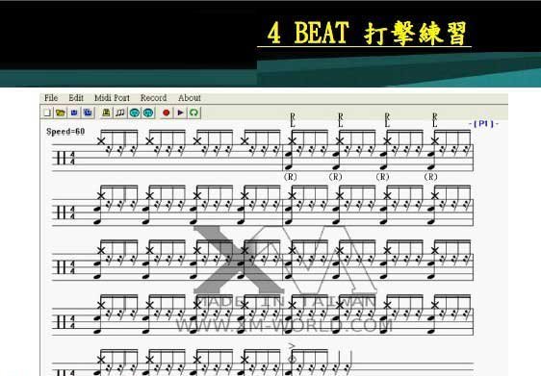The image size is (541, 376).
Task: Open the Midi Port menu
Action: [x=112, y=98]
